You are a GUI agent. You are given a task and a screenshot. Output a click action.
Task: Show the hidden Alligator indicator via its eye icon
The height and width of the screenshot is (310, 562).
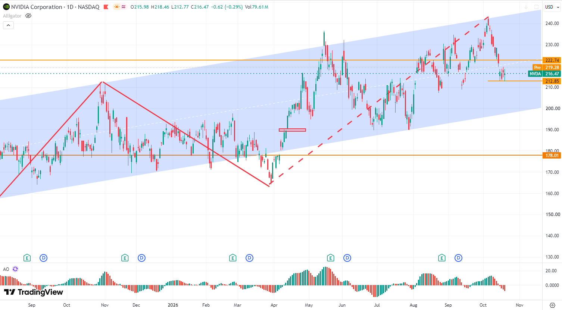(x=28, y=16)
